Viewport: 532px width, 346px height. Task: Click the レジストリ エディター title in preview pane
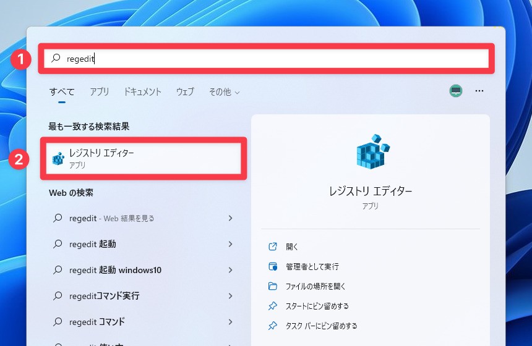coord(371,192)
